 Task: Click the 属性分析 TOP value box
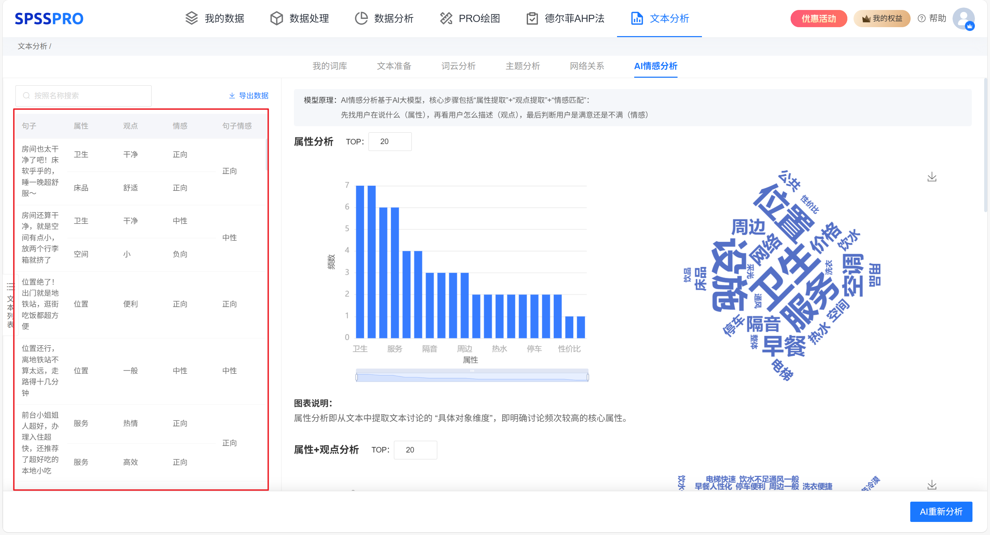click(x=390, y=141)
